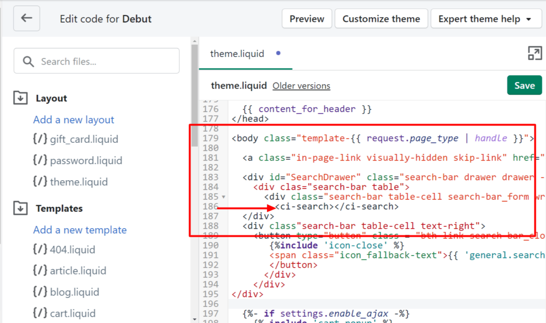Click the magnifier icon in Search files

(29, 61)
